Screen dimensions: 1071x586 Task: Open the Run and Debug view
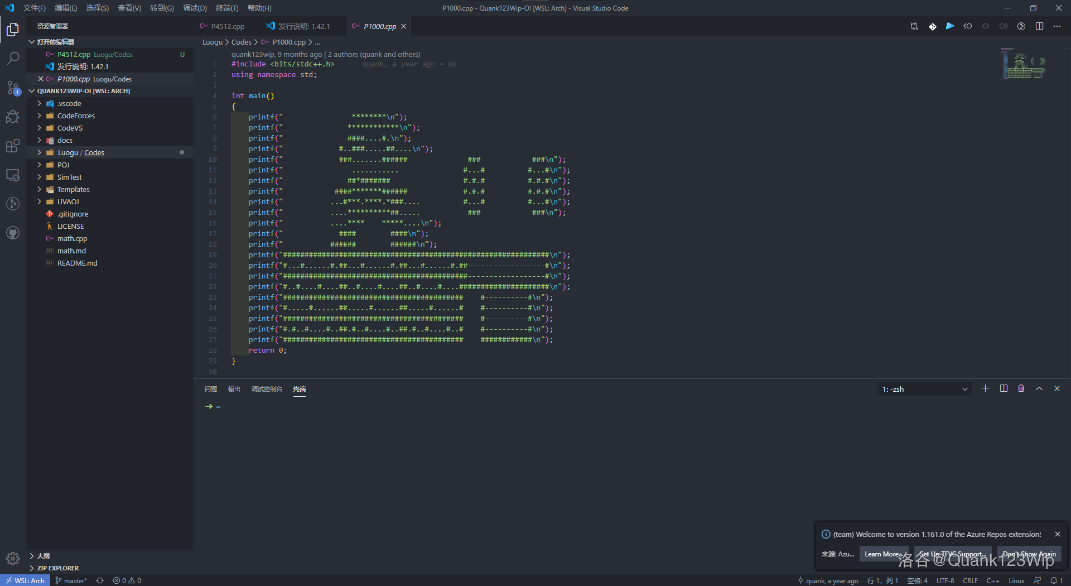pyautogui.click(x=13, y=117)
